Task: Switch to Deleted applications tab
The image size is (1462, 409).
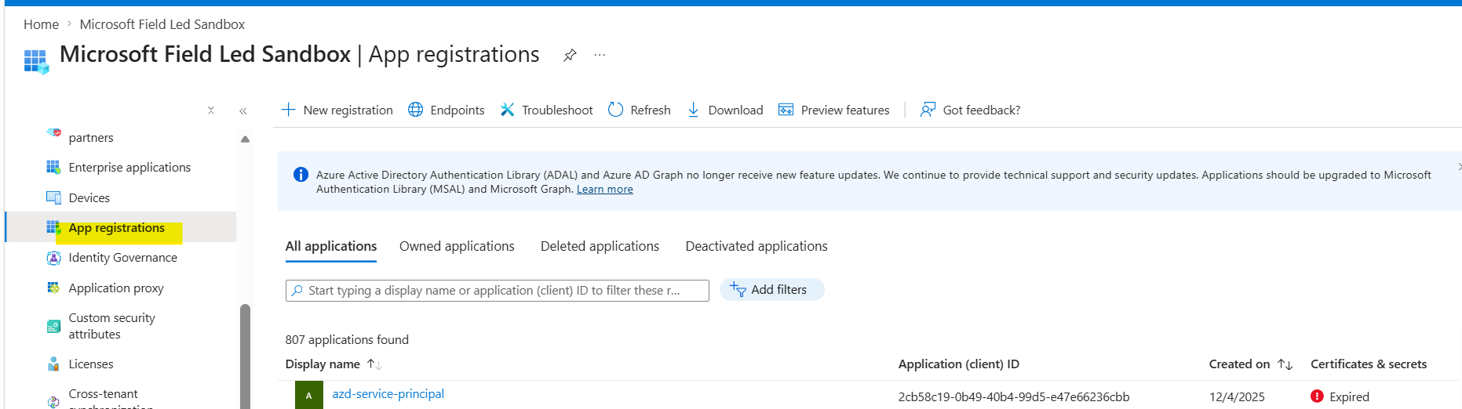Action: pyautogui.click(x=600, y=246)
